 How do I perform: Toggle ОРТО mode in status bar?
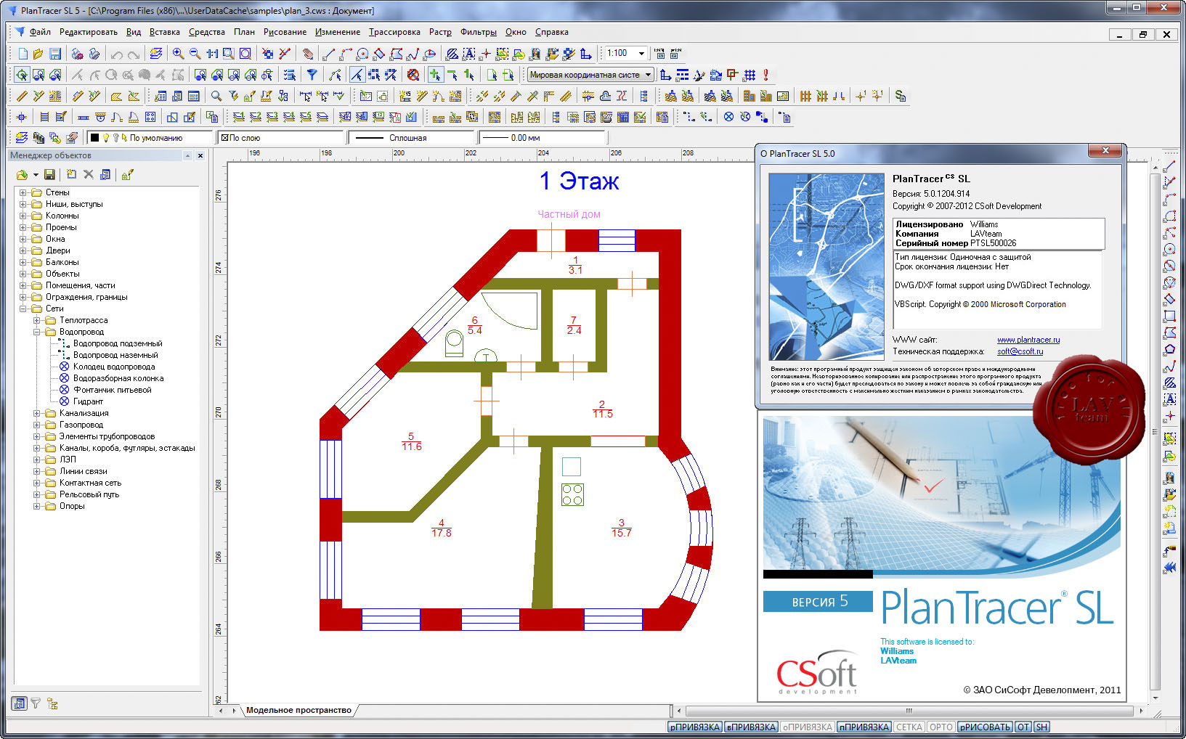941,727
